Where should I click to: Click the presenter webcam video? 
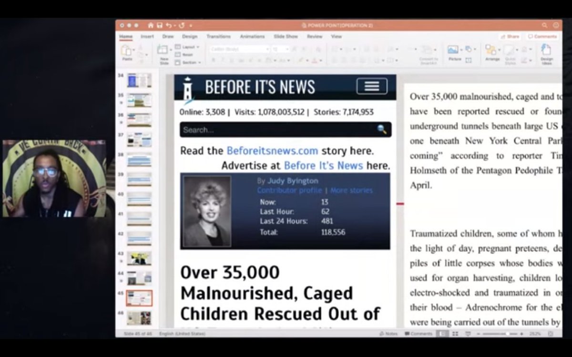(54, 178)
